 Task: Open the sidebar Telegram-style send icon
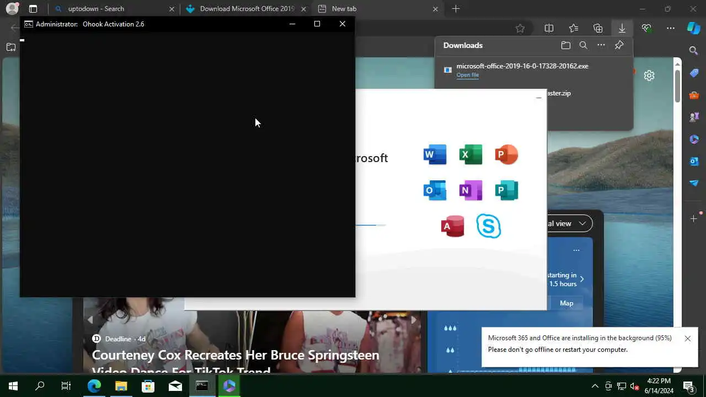click(x=694, y=183)
